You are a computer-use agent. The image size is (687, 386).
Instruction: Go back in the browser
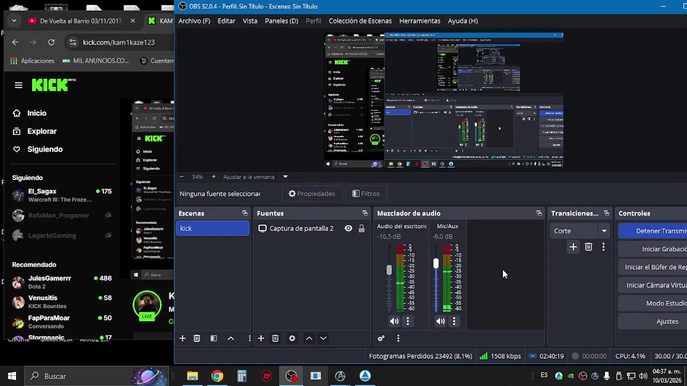click(x=15, y=42)
